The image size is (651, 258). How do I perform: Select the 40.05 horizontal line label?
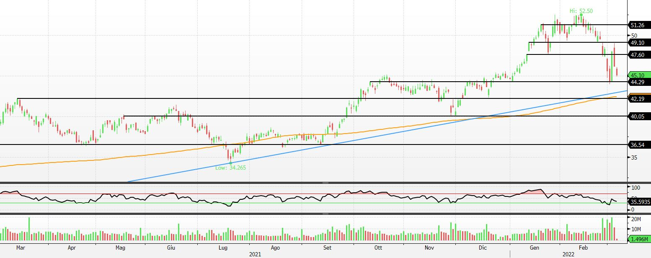tap(639, 116)
